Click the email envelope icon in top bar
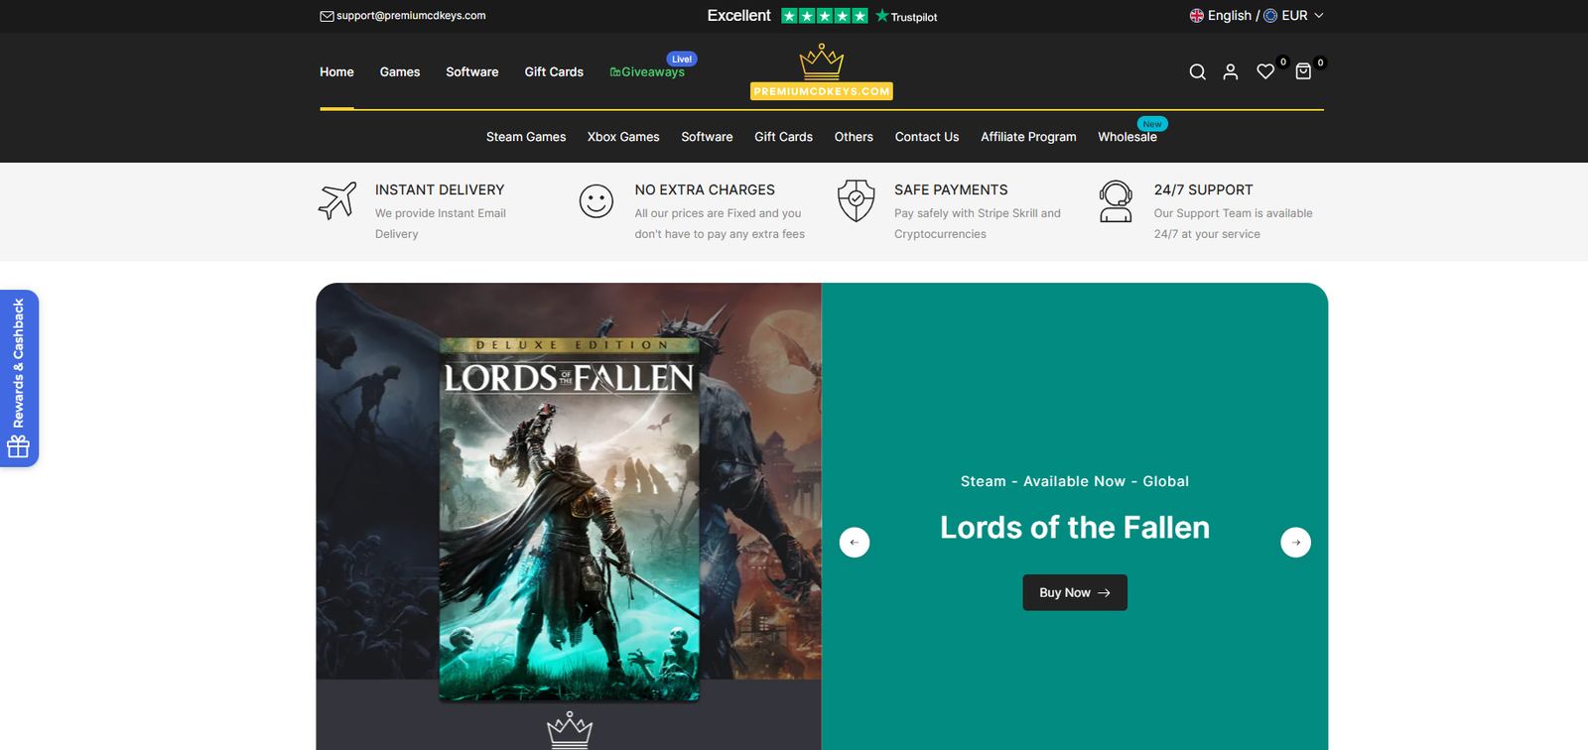The image size is (1588, 750). (327, 16)
